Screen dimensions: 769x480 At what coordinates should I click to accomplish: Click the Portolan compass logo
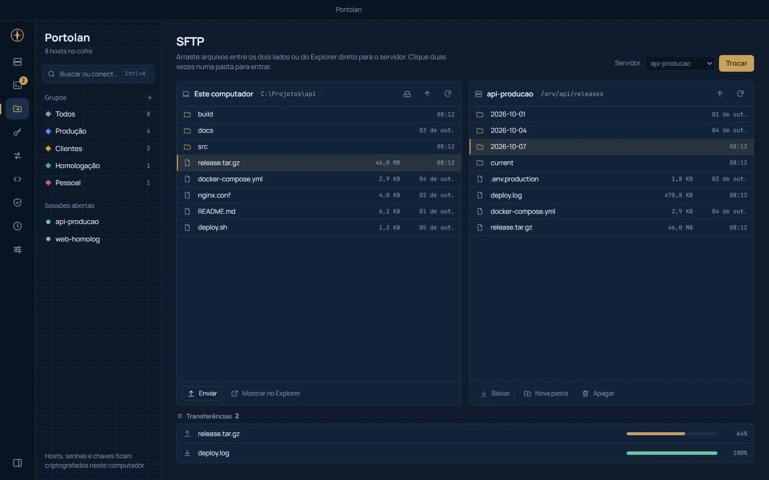pyautogui.click(x=18, y=35)
